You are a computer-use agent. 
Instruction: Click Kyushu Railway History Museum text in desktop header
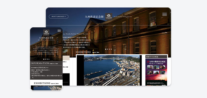point(123,17)
